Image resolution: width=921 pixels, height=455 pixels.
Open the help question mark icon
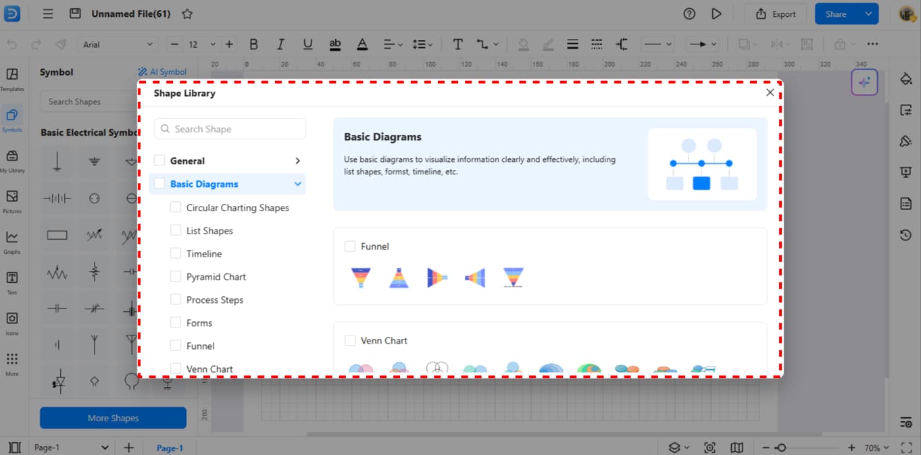coord(689,14)
